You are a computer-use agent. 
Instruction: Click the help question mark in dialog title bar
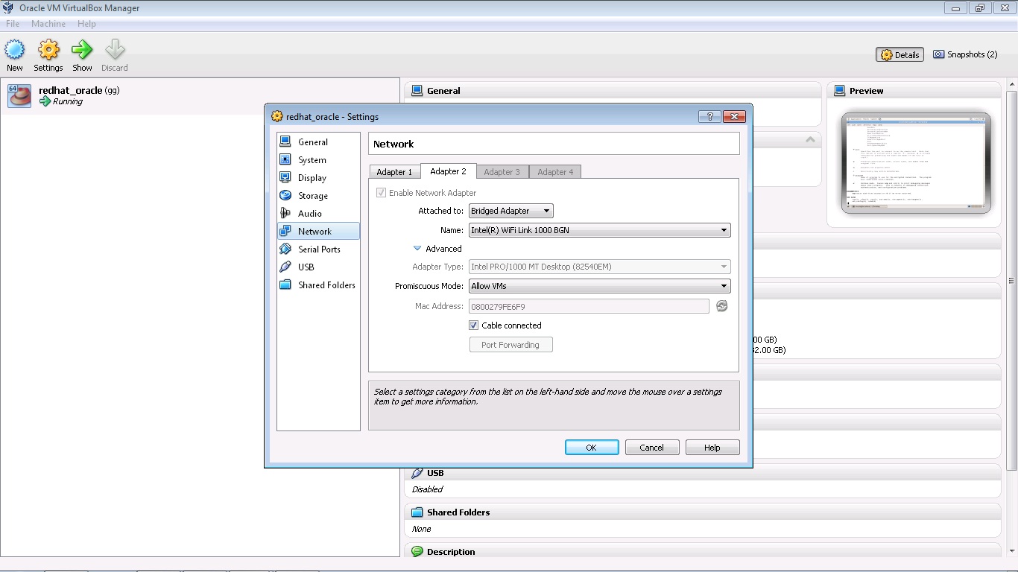[x=709, y=116]
